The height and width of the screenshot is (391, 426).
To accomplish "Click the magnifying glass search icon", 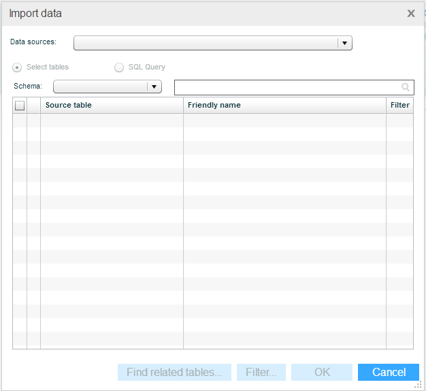I will [406, 87].
